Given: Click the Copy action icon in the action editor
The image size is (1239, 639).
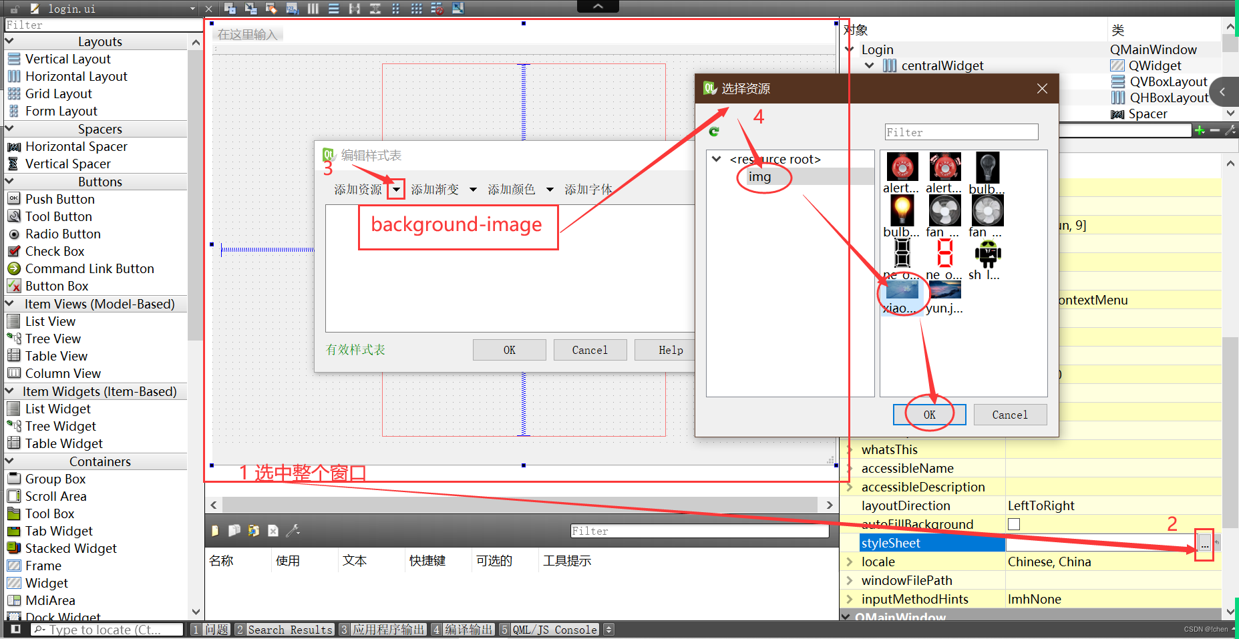Looking at the screenshot, I should point(234,530).
